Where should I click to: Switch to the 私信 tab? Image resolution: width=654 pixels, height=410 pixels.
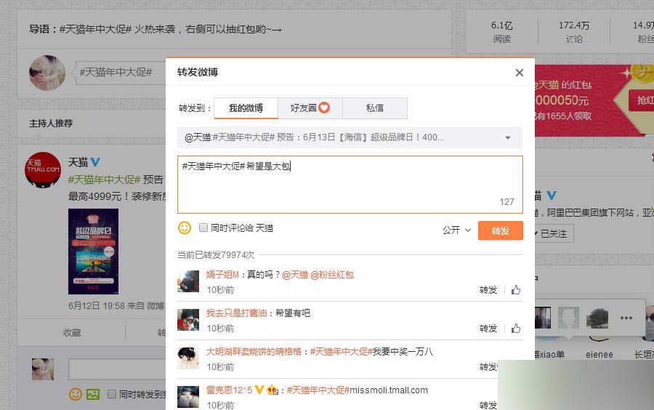pyautogui.click(x=374, y=108)
